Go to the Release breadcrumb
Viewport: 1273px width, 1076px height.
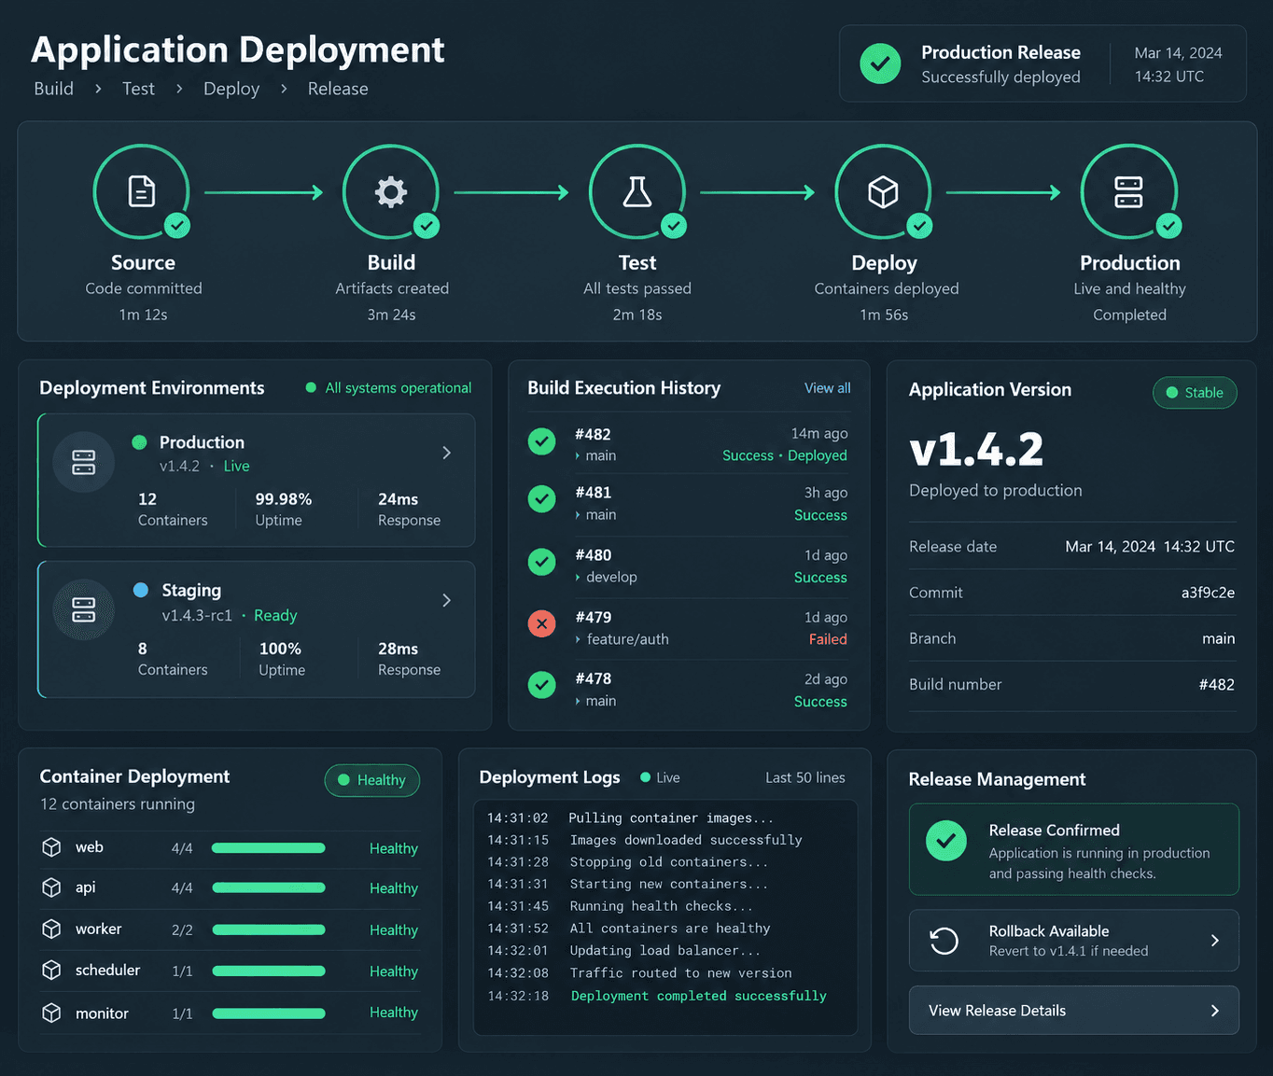click(338, 89)
